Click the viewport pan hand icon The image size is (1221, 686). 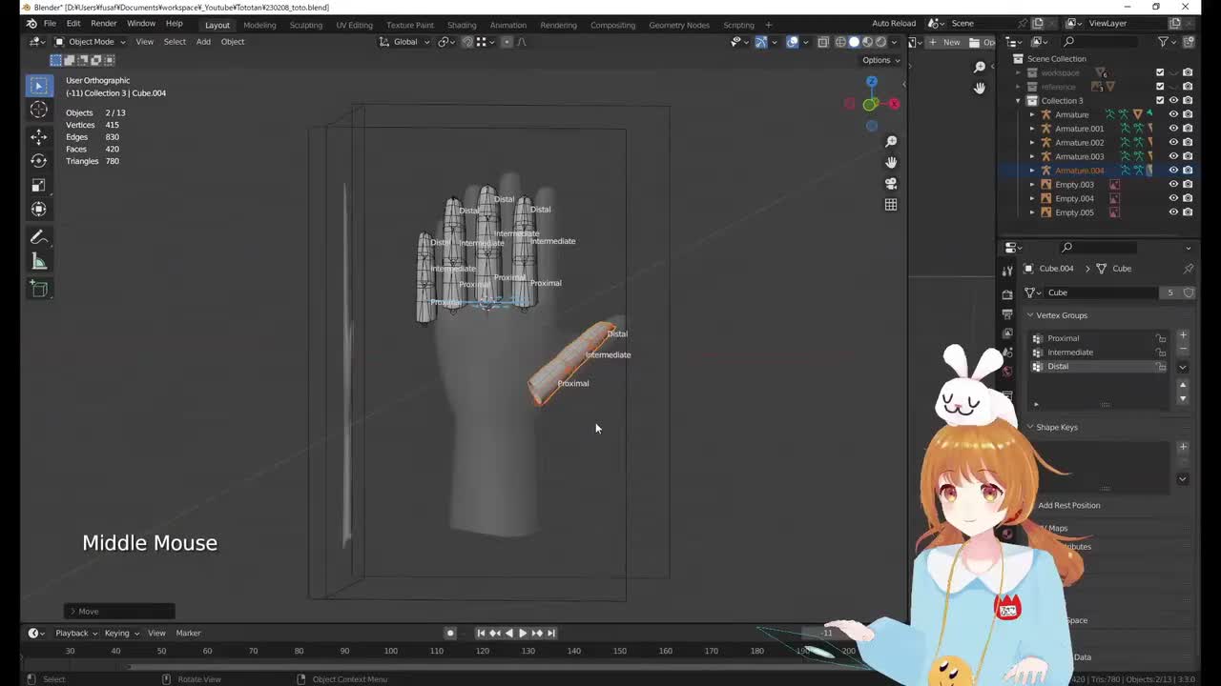[891, 162]
